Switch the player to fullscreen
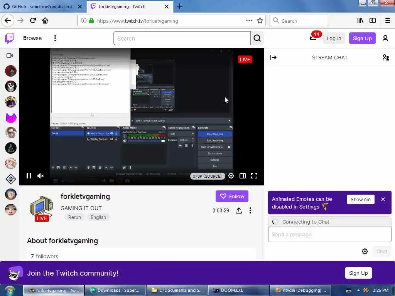This screenshot has height=296, width=395. (x=254, y=176)
